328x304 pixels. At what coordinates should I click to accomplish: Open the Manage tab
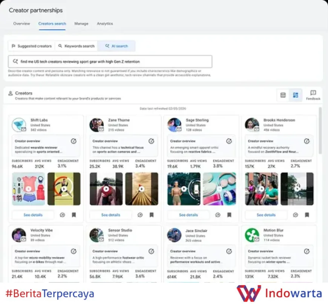click(x=81, y=24)
